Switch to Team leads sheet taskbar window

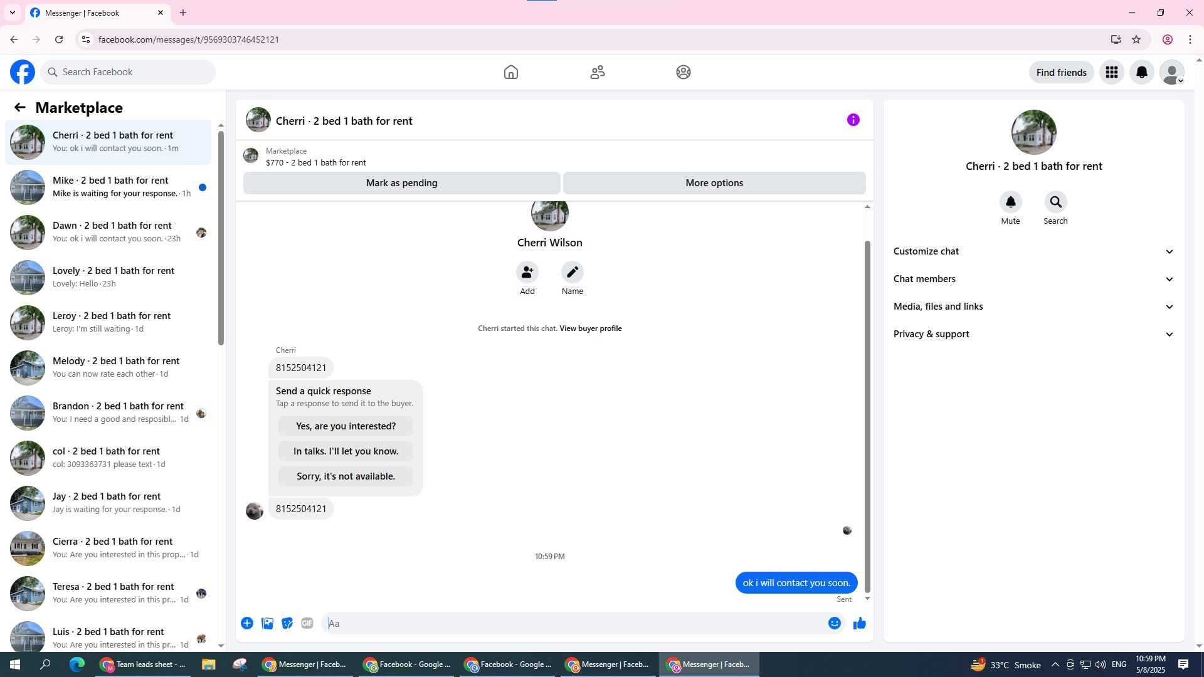pyautogui.click(x=144, y=664)
